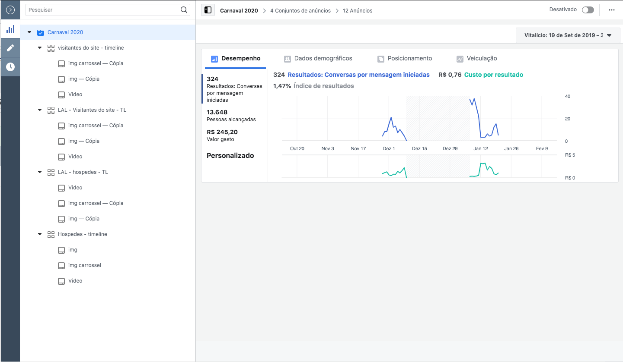Viewport: 623px width, 362px height.
Task: Select Video under LAL - Visitantes do site - TL
Action: (x=75, y=157)
